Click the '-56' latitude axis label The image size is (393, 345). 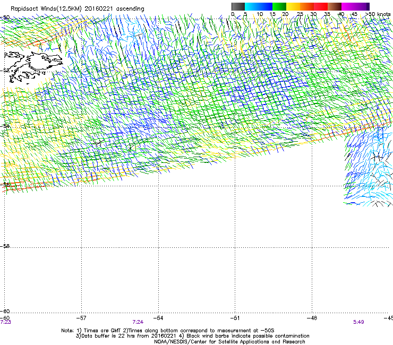click(x=5, y=185)
